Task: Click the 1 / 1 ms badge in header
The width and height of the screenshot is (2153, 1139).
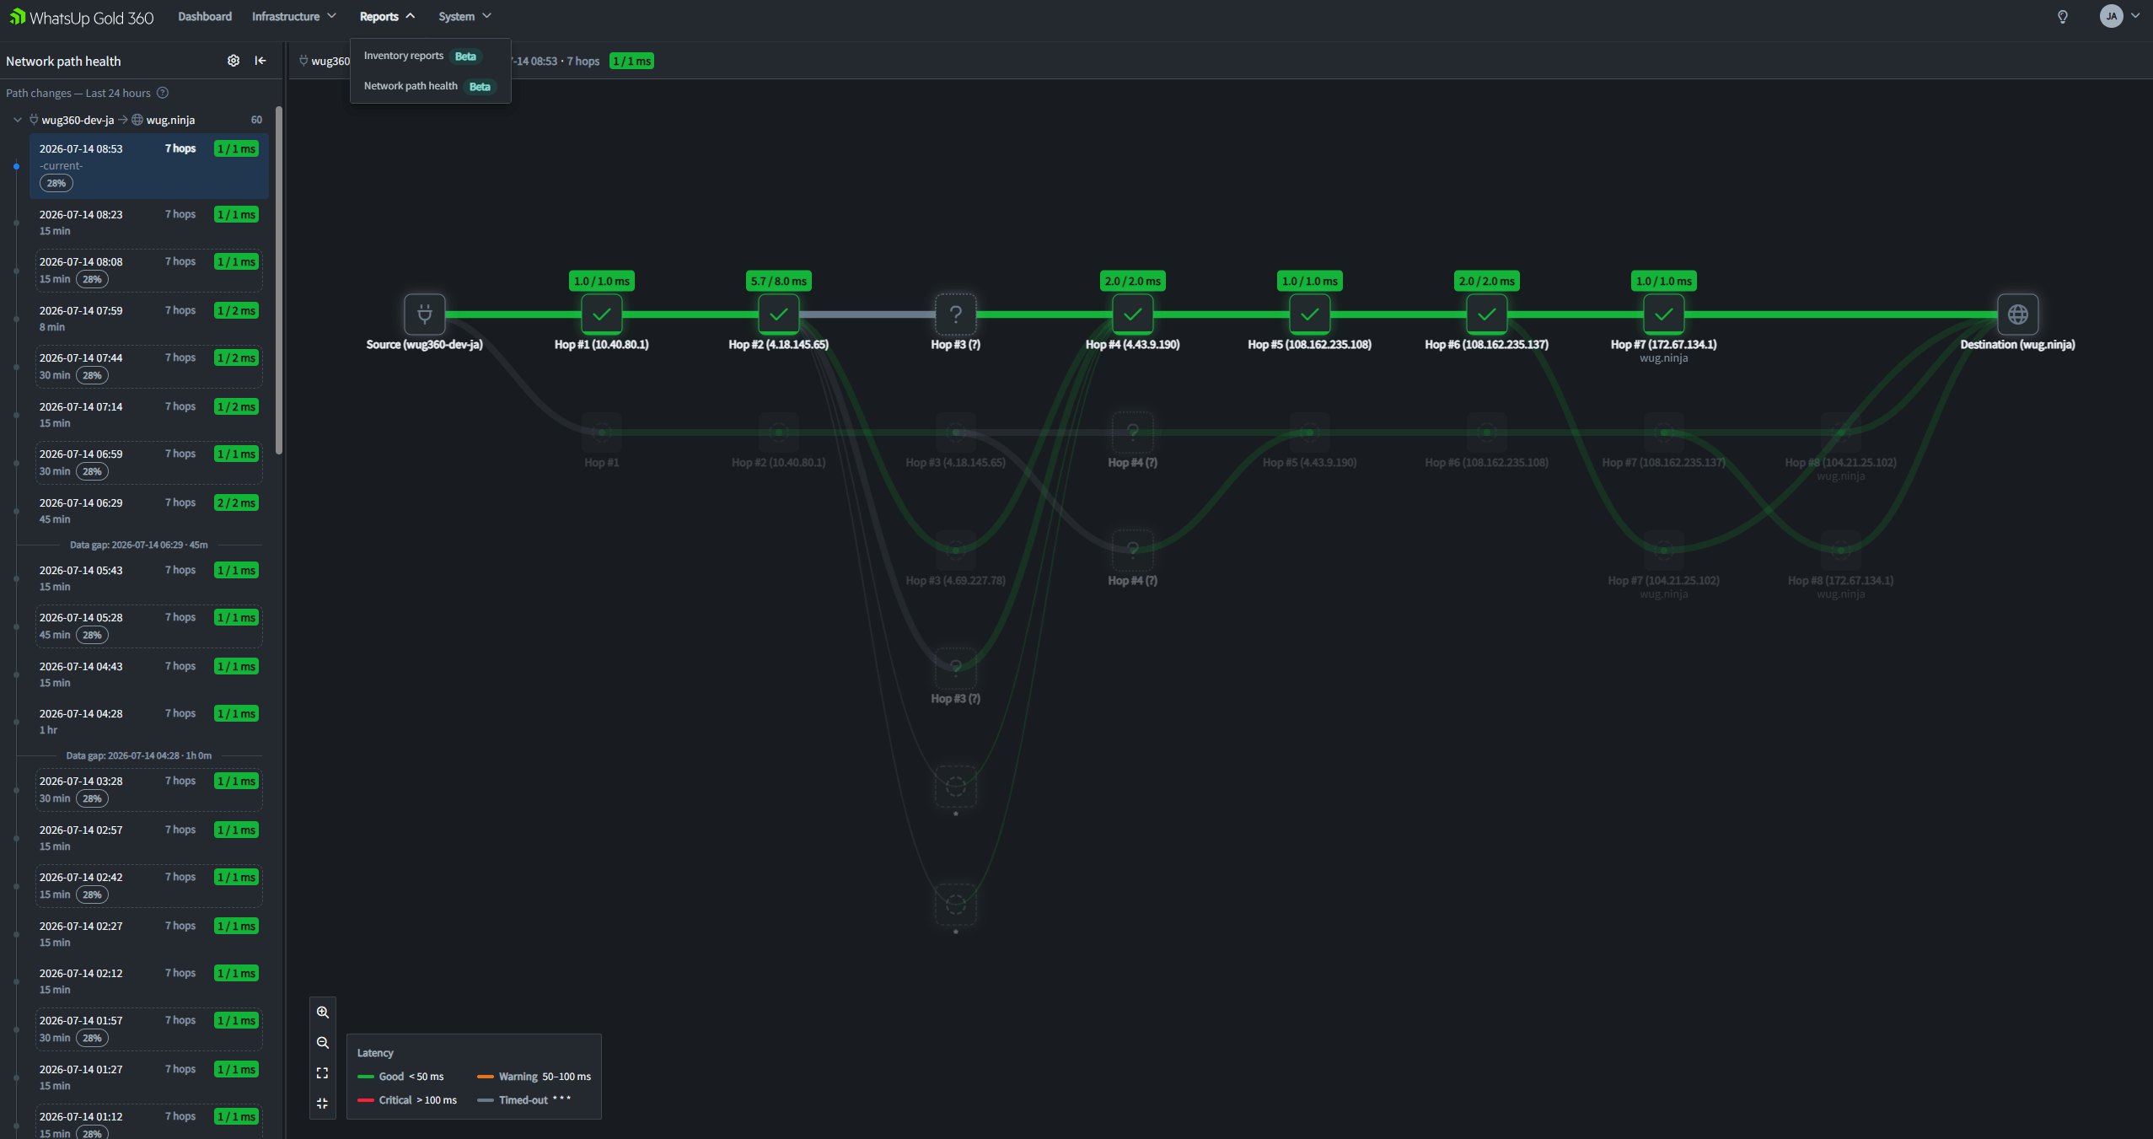Action: pyautogui.click(x=631, y=61)
